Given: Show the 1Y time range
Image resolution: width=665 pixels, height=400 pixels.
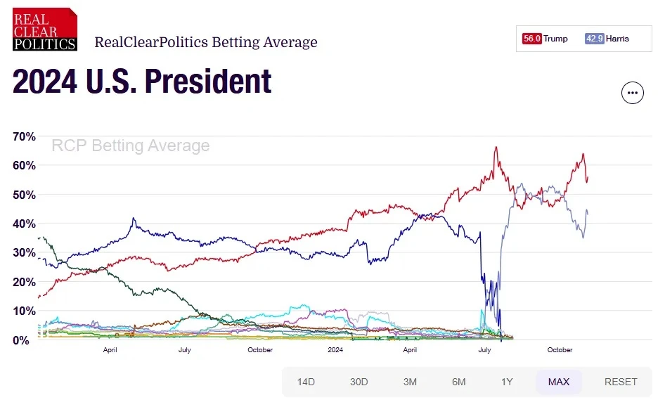Looking at the screenshot, I should pos(507,382).
